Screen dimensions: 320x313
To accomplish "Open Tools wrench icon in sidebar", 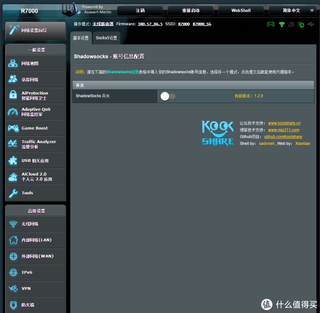I will click(13, 193).
